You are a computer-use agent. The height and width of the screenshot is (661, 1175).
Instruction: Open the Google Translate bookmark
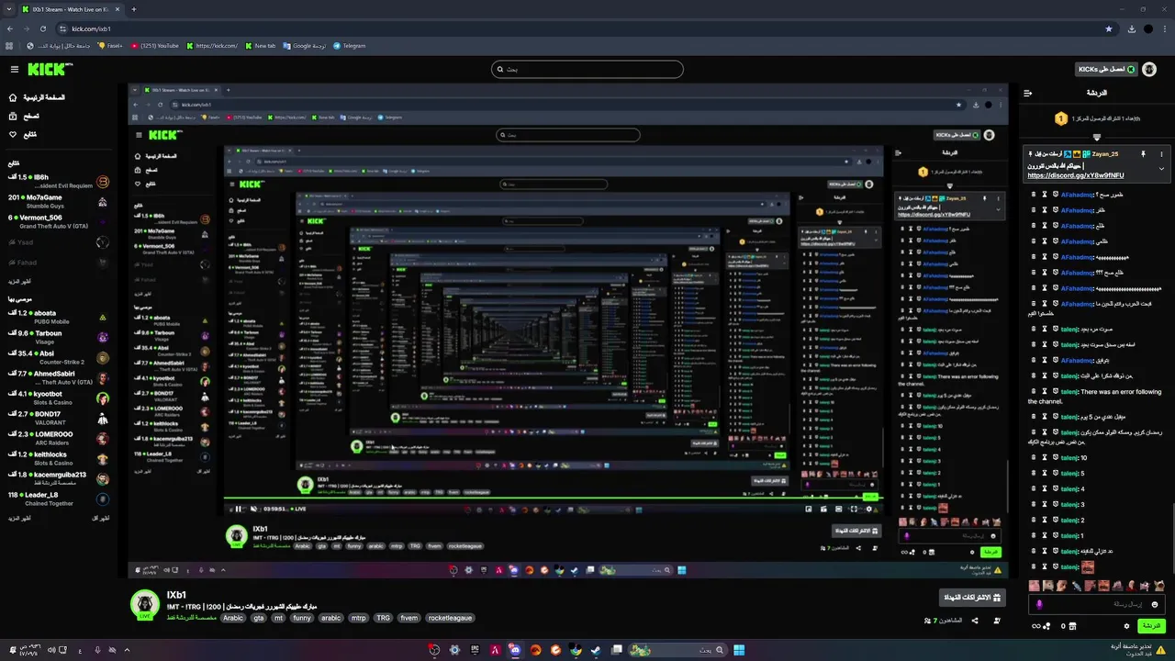pos(304,45)
